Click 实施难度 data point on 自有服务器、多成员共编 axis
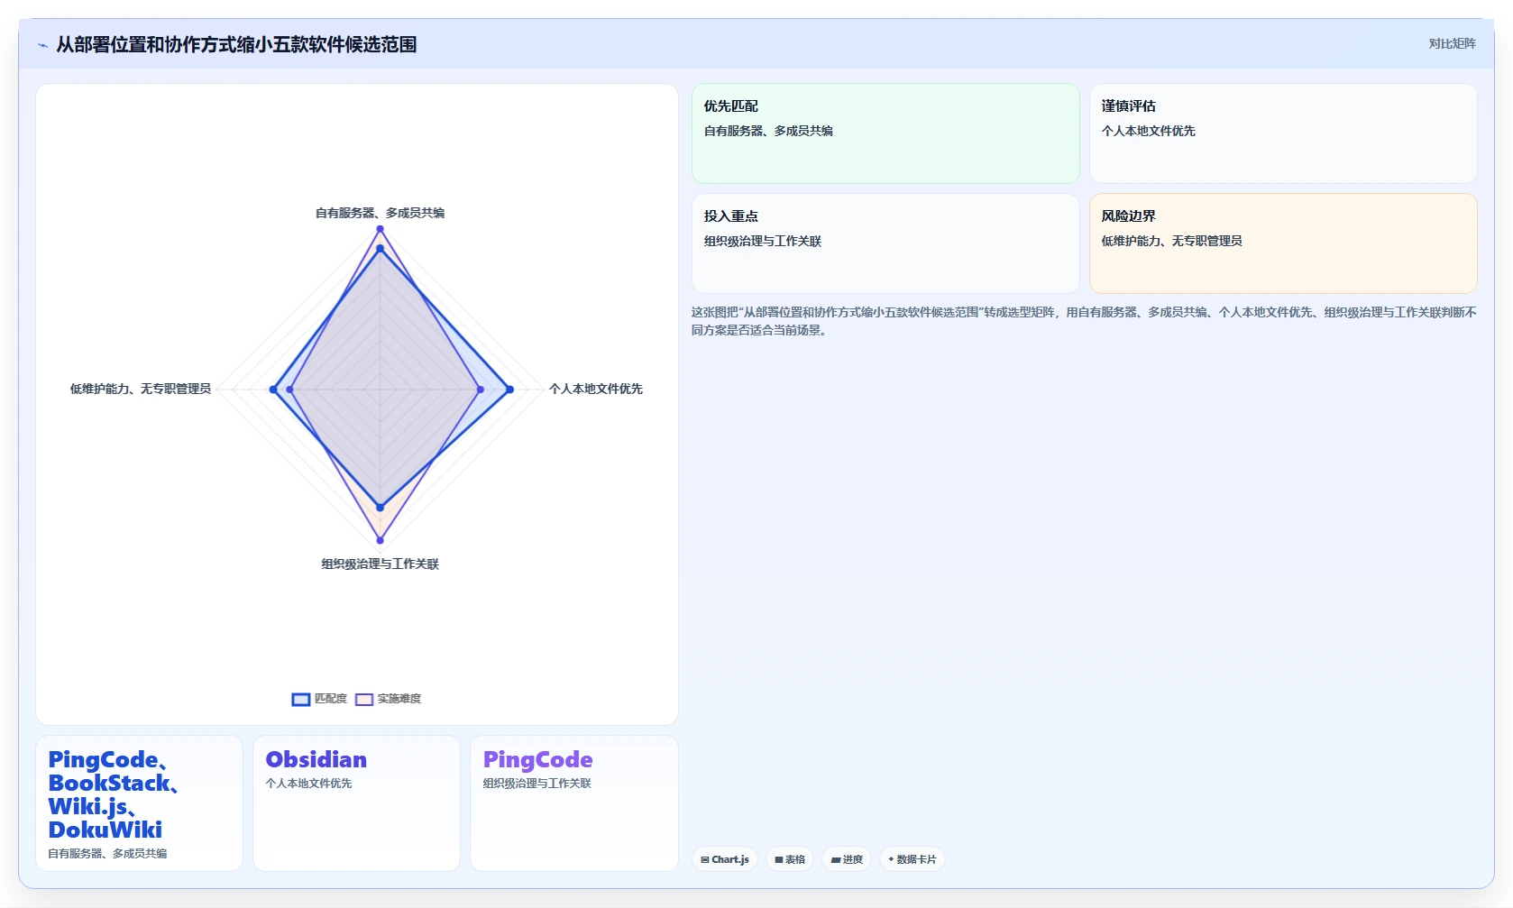The image size is (1513, 908). (x=380, y=229)
